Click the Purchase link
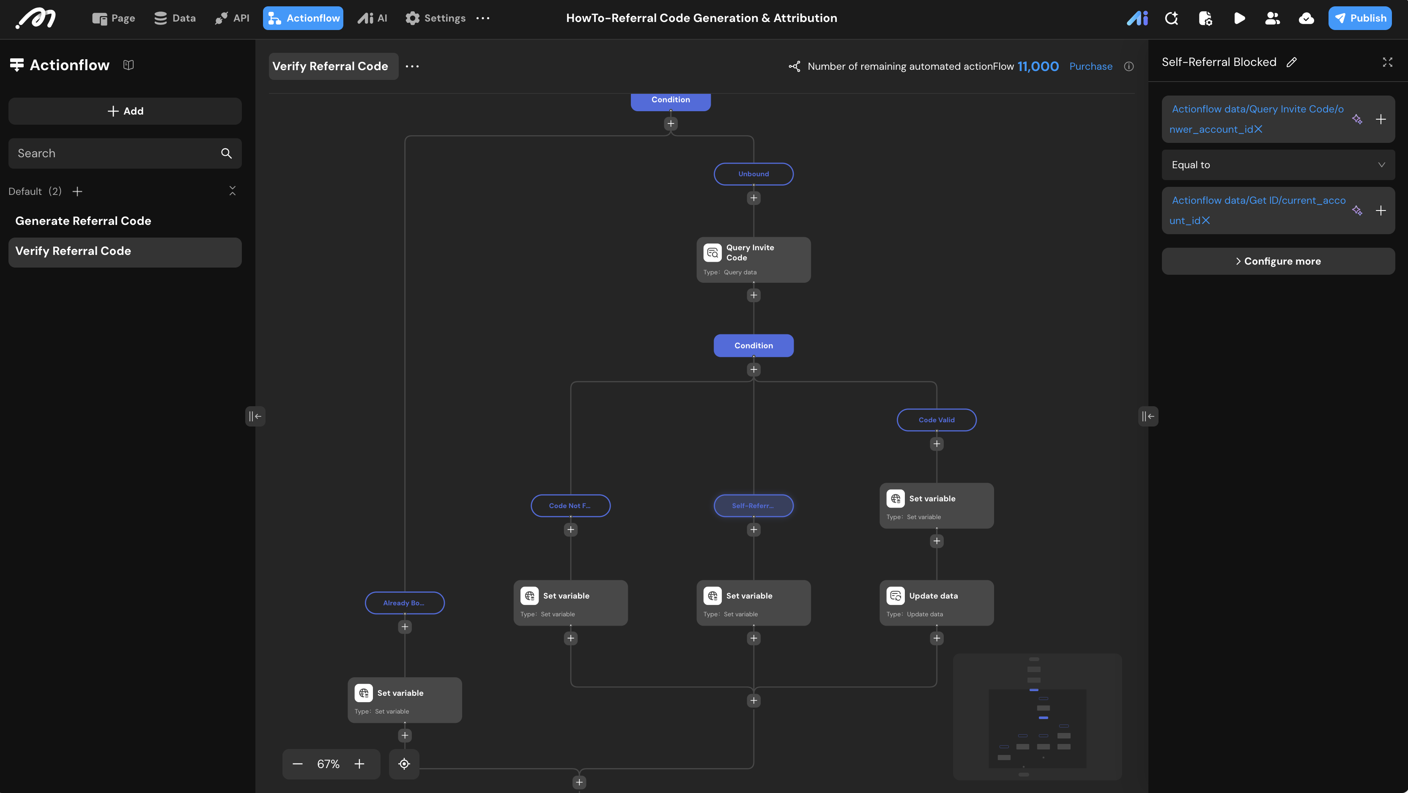Image resolution: width=1408 pixels, height=793 pixels. pos(1090,66)
